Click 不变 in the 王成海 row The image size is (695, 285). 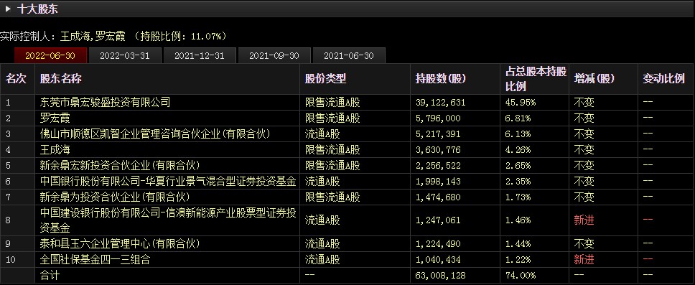tap(584, 150)
